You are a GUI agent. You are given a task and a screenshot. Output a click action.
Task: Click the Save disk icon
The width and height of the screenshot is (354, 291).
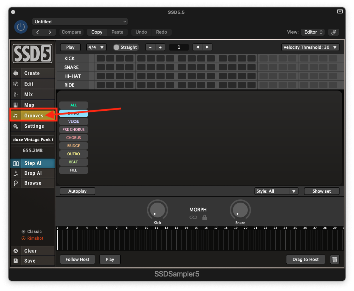point(16,261)
